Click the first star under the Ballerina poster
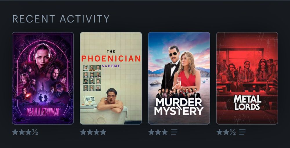 tap(15, 132)
